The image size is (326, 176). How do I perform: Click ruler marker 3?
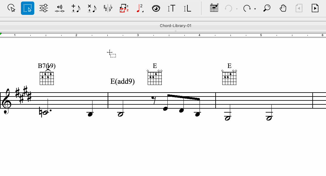[138, 35]
